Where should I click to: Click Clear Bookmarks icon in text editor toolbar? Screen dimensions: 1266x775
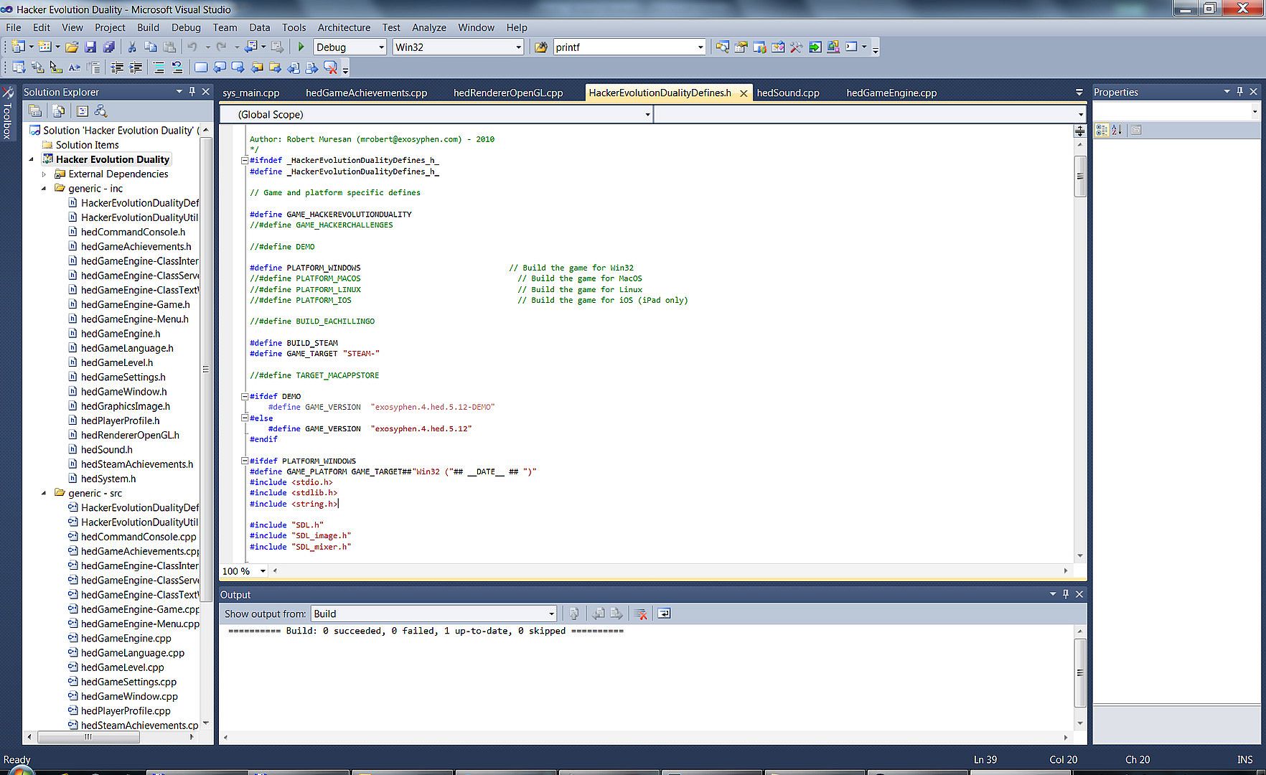coord(330,67)
